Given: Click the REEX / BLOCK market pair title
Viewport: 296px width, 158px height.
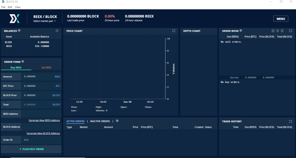Looking at the screenshot, I should tap(45, 17).
